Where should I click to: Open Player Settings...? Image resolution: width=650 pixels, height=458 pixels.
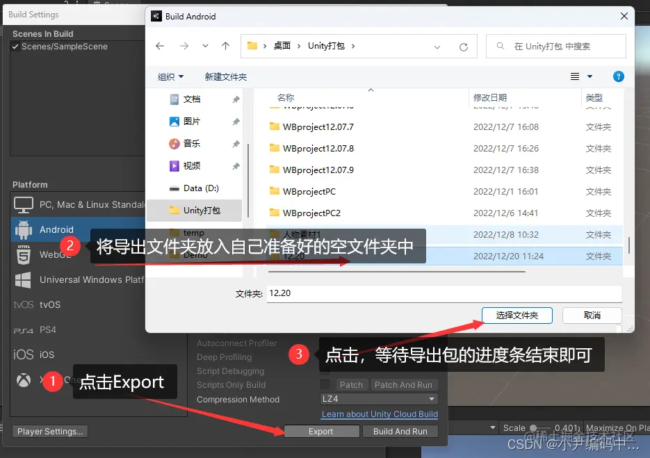click(50, 432)
